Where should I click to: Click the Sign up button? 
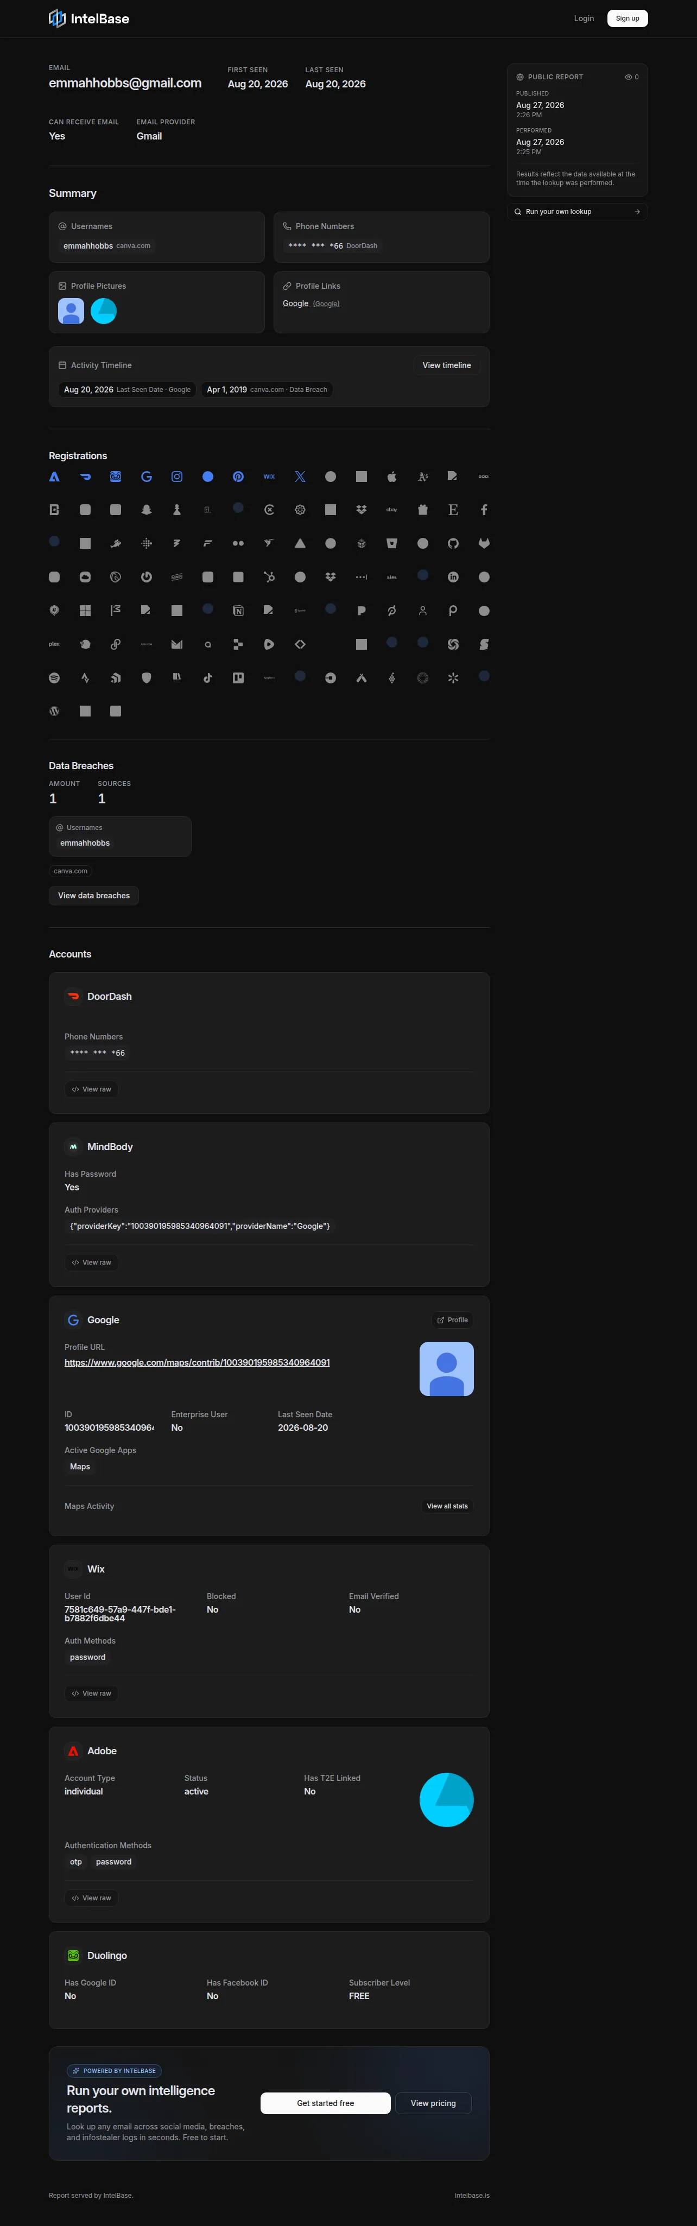point(627,18)
